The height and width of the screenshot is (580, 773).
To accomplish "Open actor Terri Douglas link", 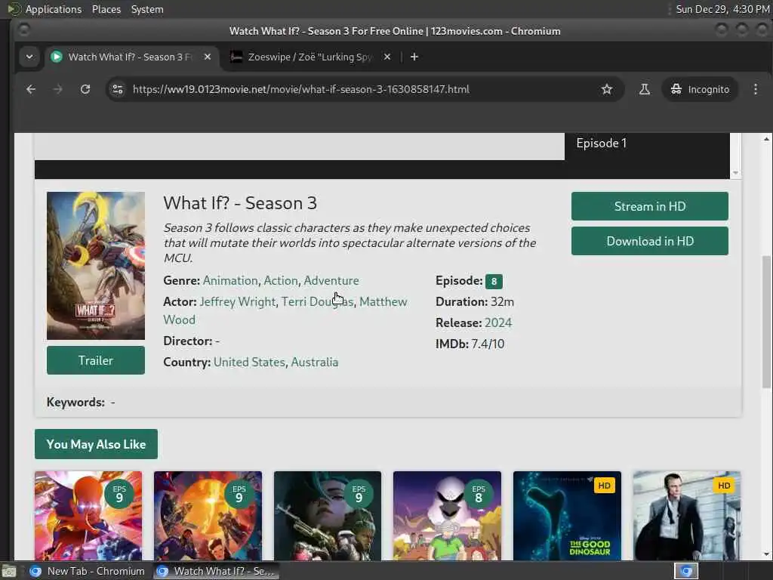I will click(318, 302).
